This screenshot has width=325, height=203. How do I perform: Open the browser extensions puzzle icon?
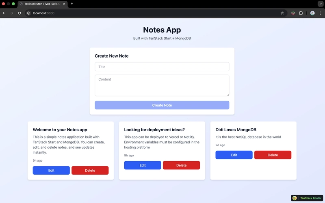(x=301, y=13)
